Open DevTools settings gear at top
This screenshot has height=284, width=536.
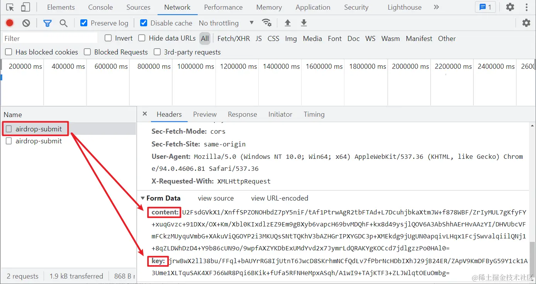pyautogui.click(x=510, y=7)
